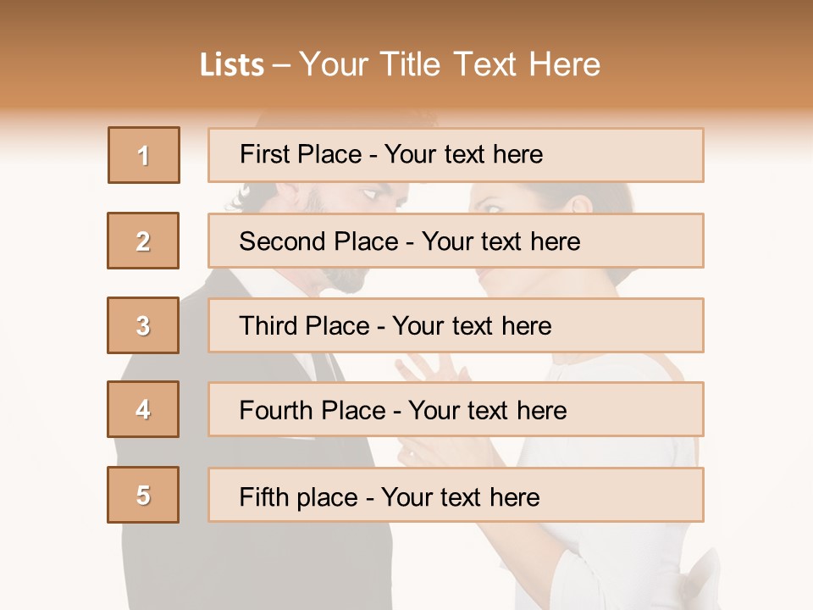Select the First Place text box
The height and width of the screenshot is (610, 813).
point(456,155)
